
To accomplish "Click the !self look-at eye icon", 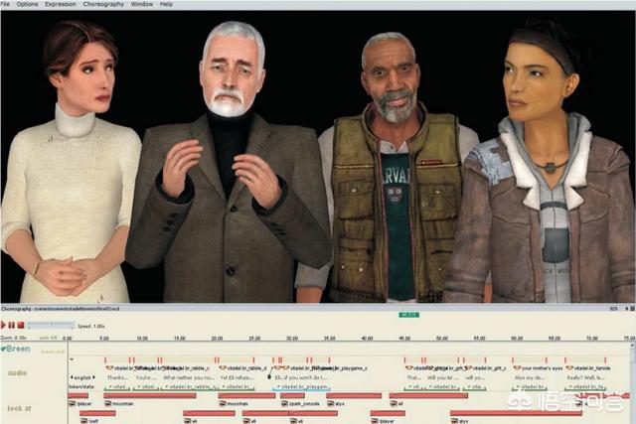I will click(84, 421).
